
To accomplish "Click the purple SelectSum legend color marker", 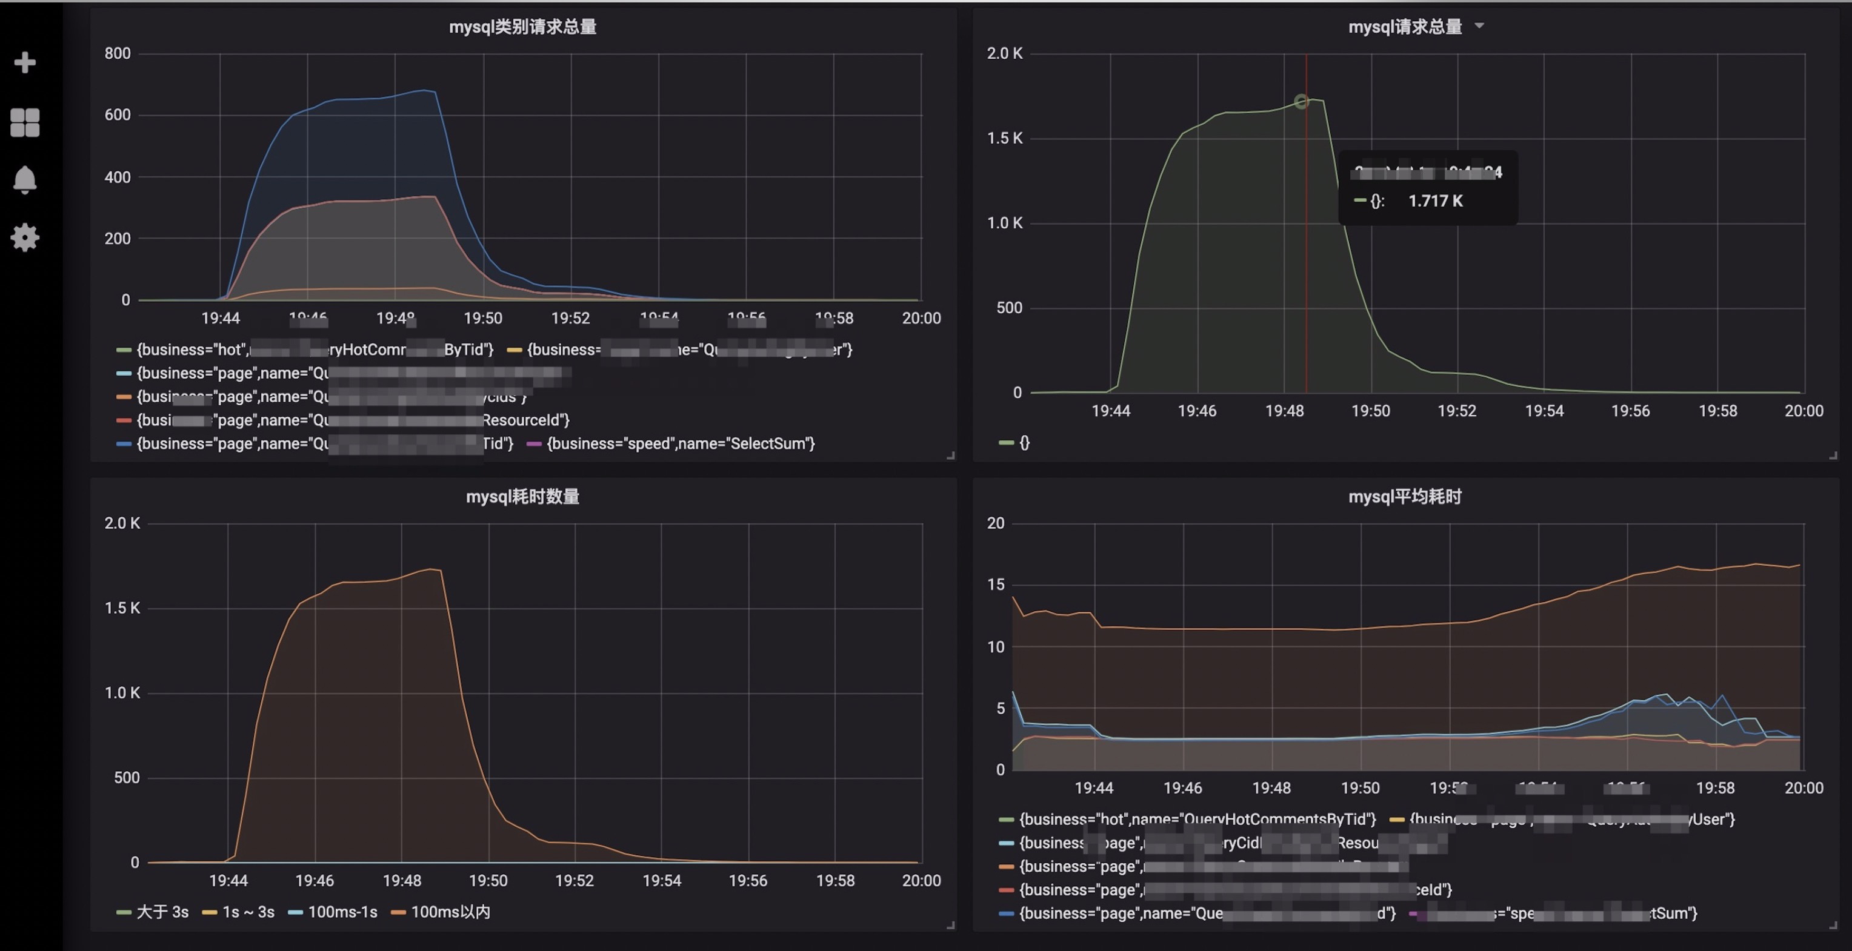I will (535, 444).
